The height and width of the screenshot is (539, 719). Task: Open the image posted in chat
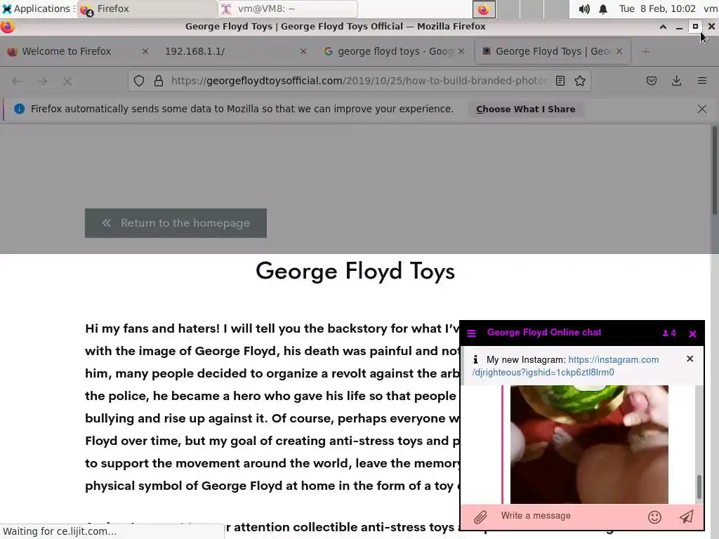pyautogui.click(x=589, y=444)
